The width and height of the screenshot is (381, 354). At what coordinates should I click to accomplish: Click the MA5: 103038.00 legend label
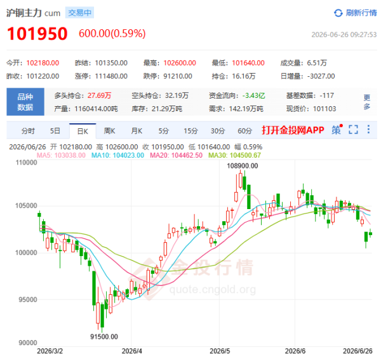point(61,155)
